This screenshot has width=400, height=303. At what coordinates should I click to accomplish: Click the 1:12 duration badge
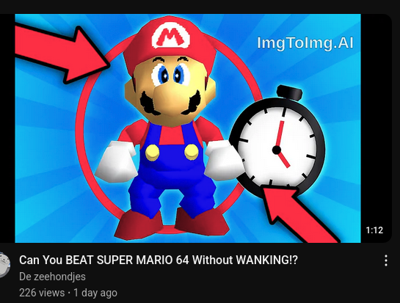coord(374,230)
